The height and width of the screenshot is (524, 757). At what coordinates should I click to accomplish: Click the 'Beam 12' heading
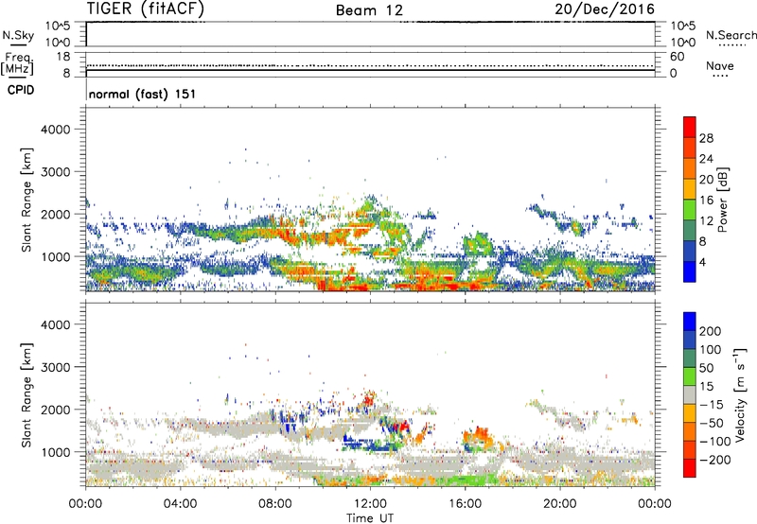pyautogui.click(x=369, y=10)
